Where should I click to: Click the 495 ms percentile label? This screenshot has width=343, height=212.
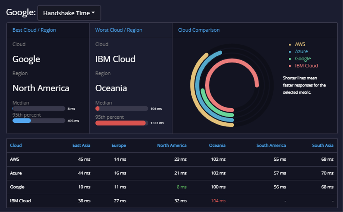pyautogui.click(x=73, y=121)
